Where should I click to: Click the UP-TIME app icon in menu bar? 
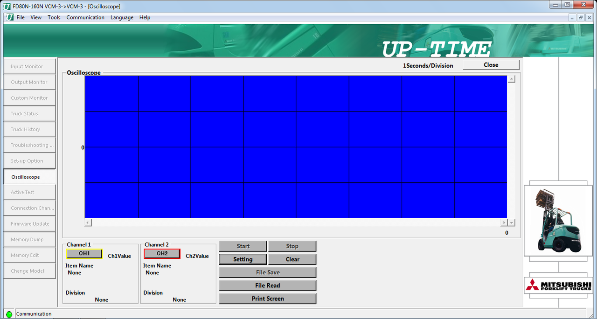(10, 17)
